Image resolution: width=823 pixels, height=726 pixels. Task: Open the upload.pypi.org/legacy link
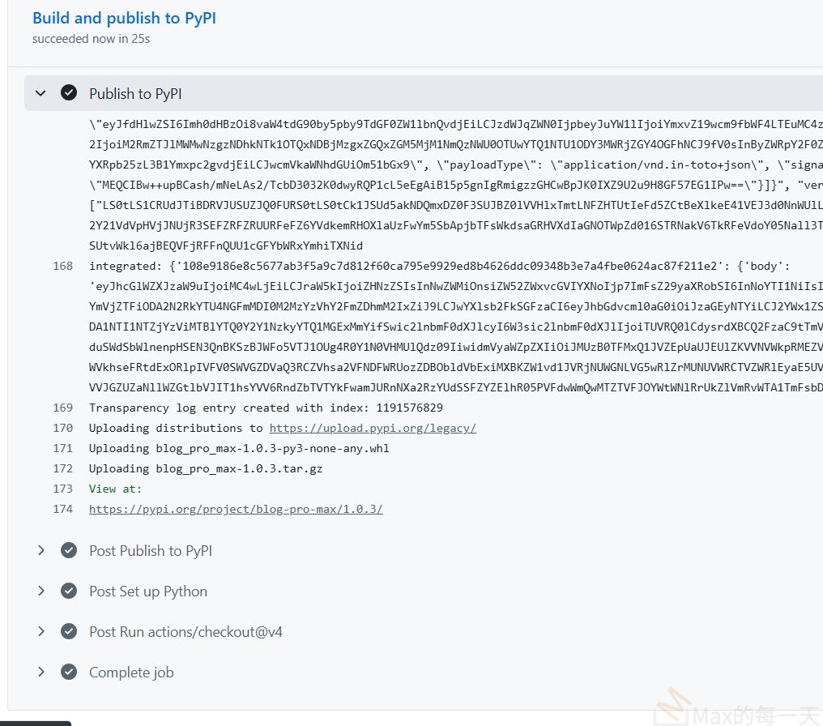coord(373,428)
